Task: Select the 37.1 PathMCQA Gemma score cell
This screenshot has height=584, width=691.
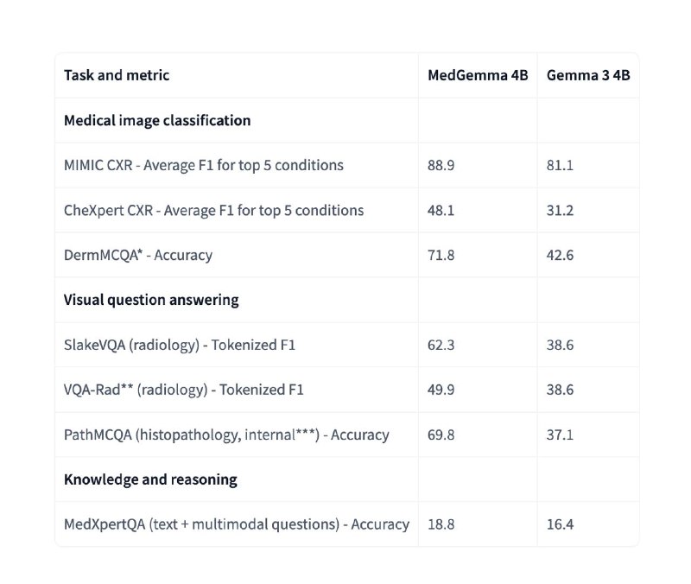Action: point(560,435)
